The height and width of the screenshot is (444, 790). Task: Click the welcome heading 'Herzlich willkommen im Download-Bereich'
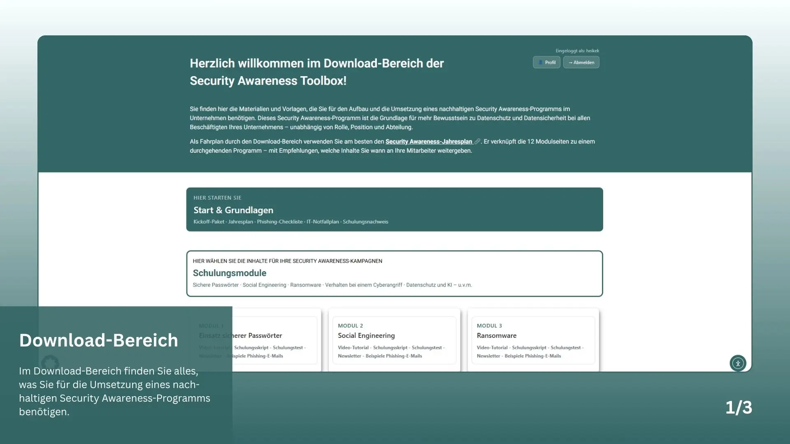pos(317,72)
